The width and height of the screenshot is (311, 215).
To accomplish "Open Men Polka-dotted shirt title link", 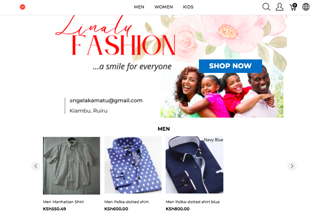I will (x=126, y=202).
